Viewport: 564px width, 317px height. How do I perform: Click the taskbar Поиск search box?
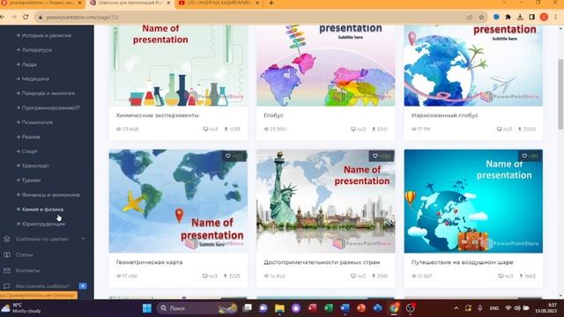pyautogui.click(x=197, y=308)
